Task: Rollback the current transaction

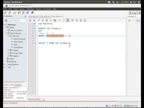Action: (64, 20)
